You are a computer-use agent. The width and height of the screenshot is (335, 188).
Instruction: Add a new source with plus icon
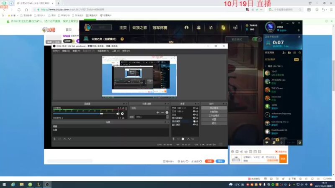click(x=174, y=139)
